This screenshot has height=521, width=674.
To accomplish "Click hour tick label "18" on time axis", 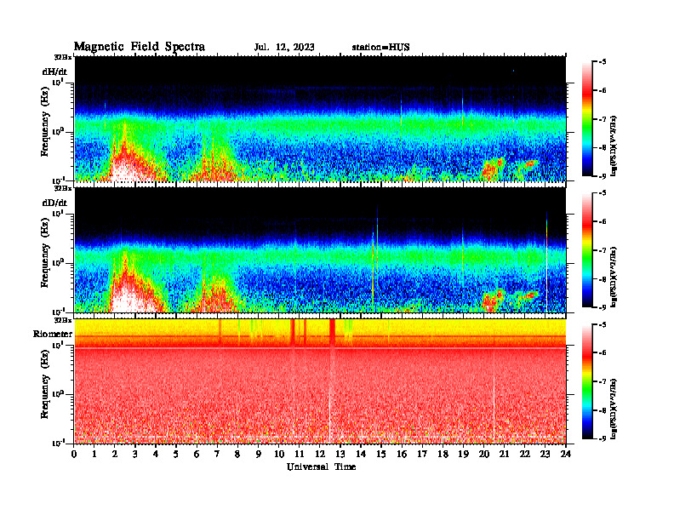I will point(443,454).
